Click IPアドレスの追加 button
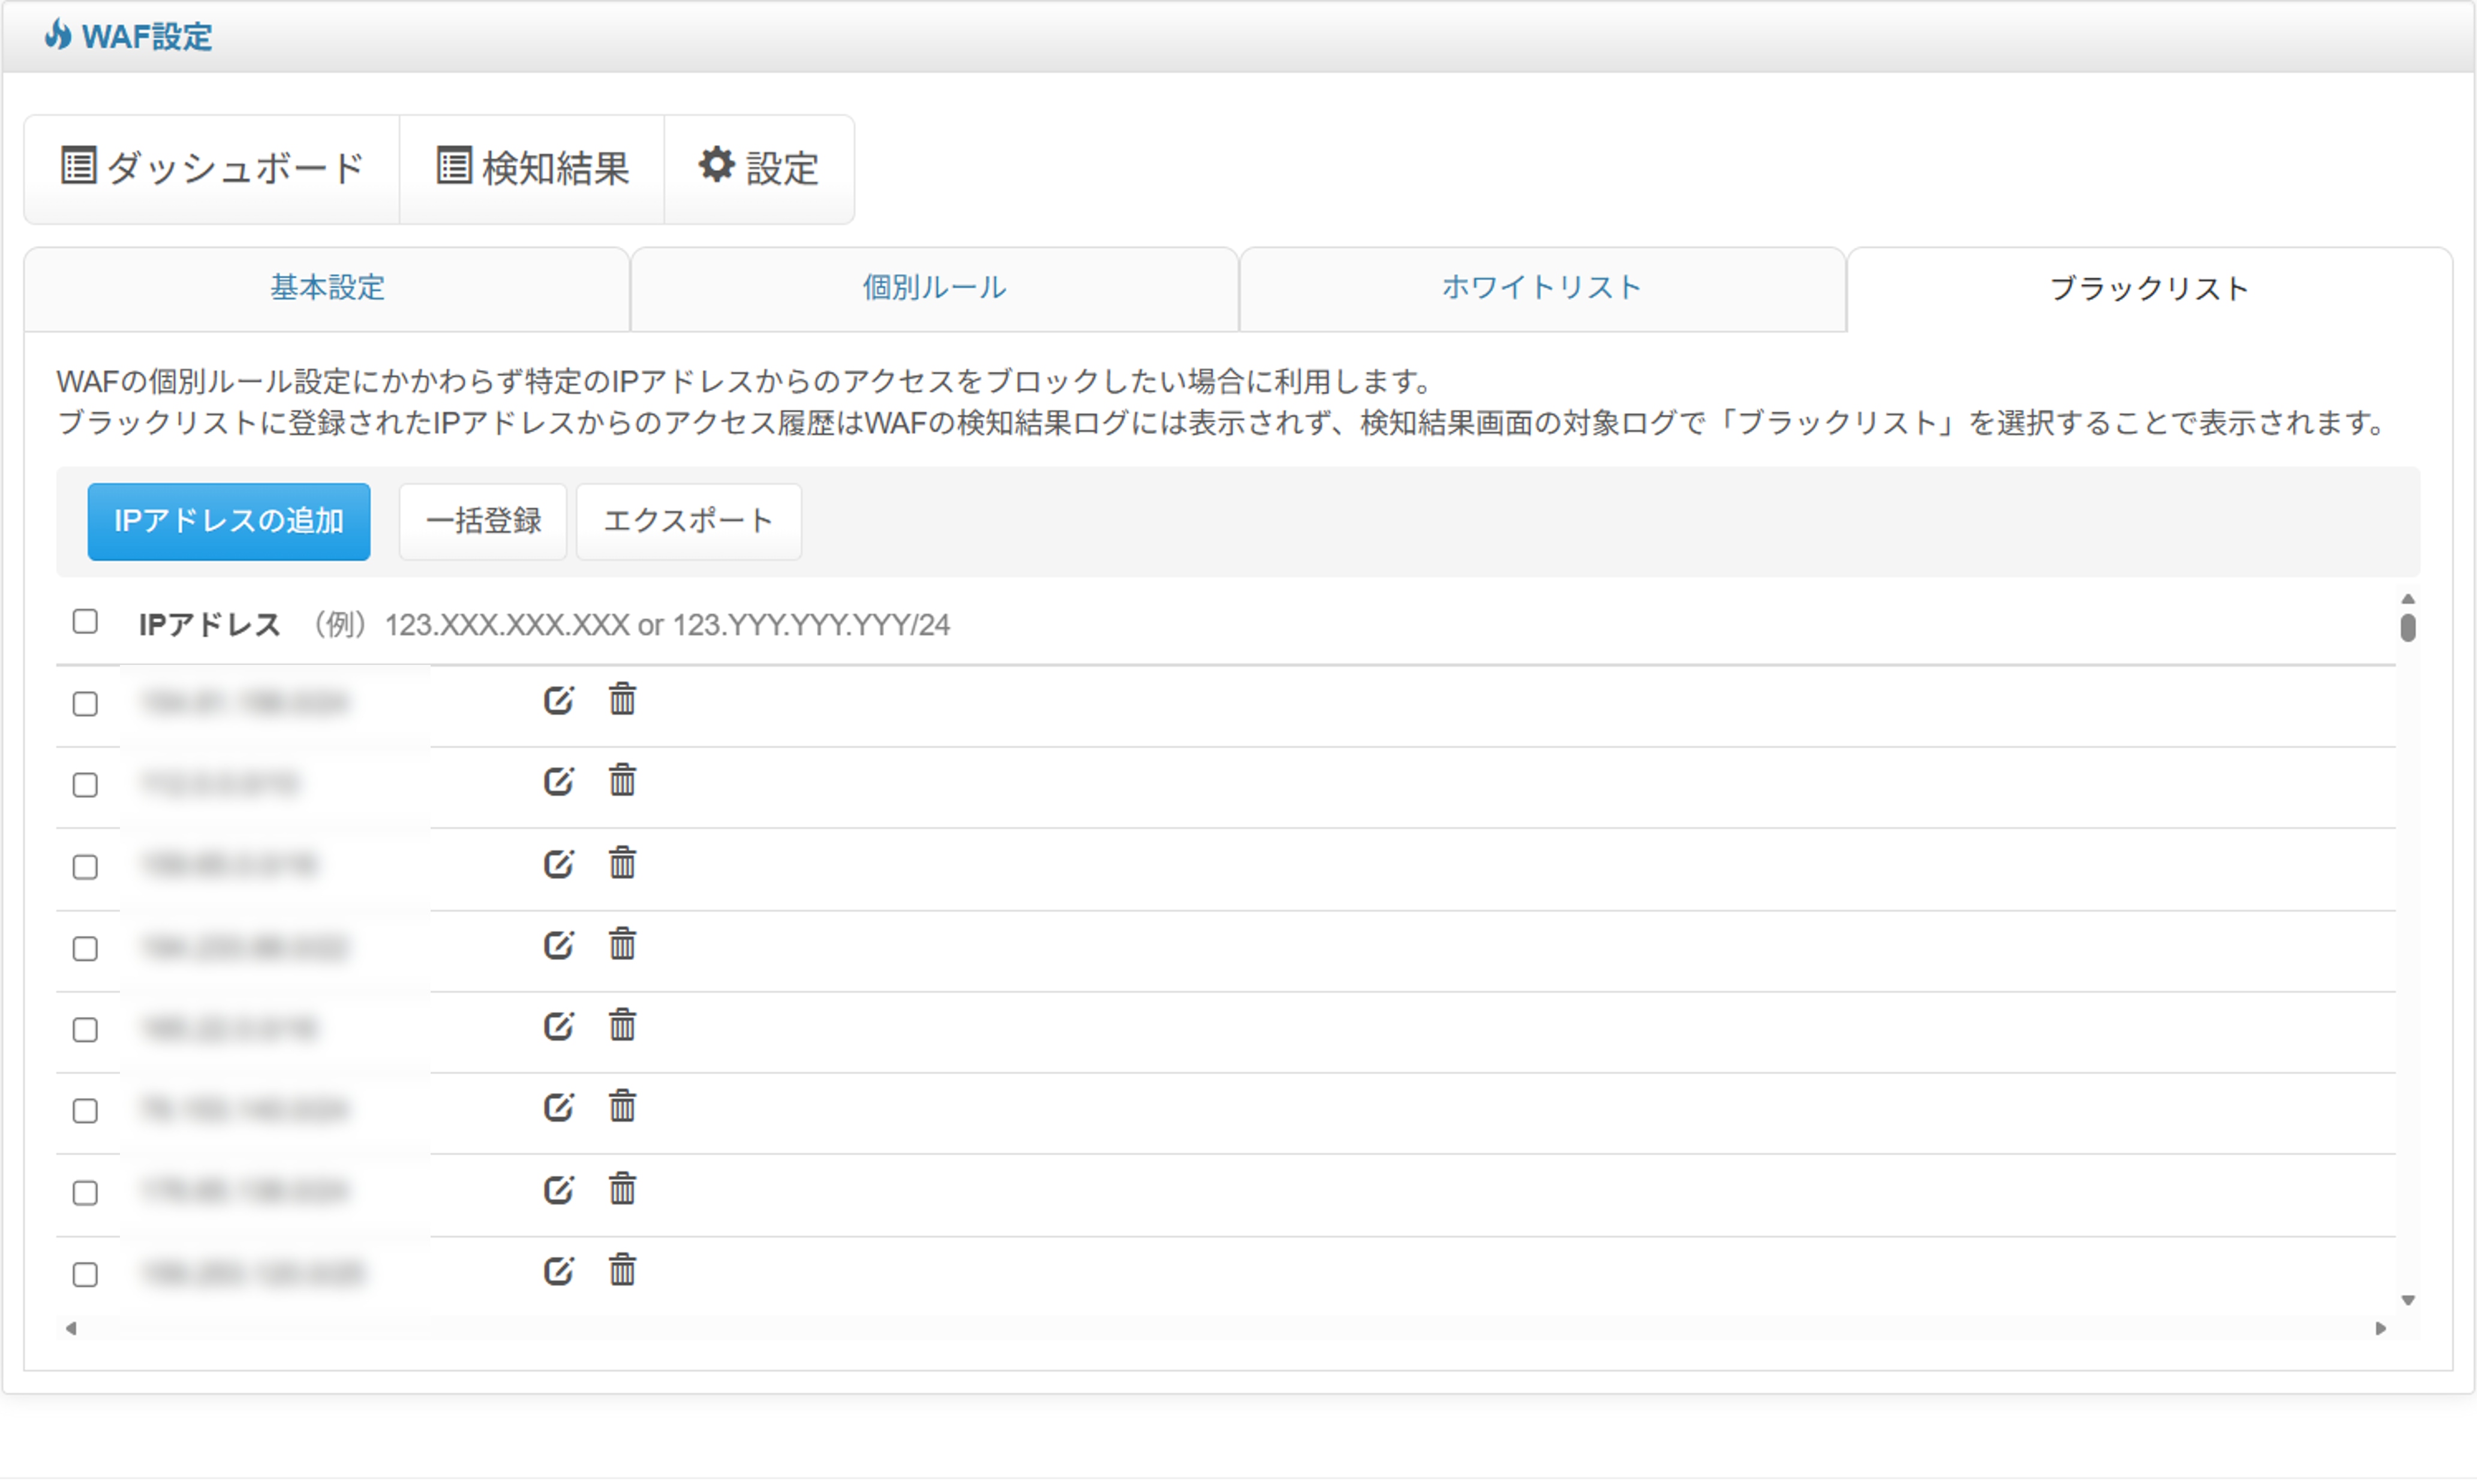 229,522
